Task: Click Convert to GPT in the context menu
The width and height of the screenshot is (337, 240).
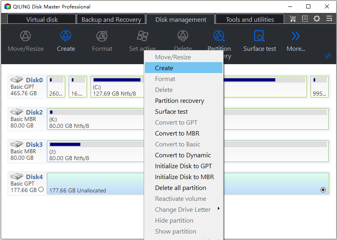Action: (x=184, y=123)
